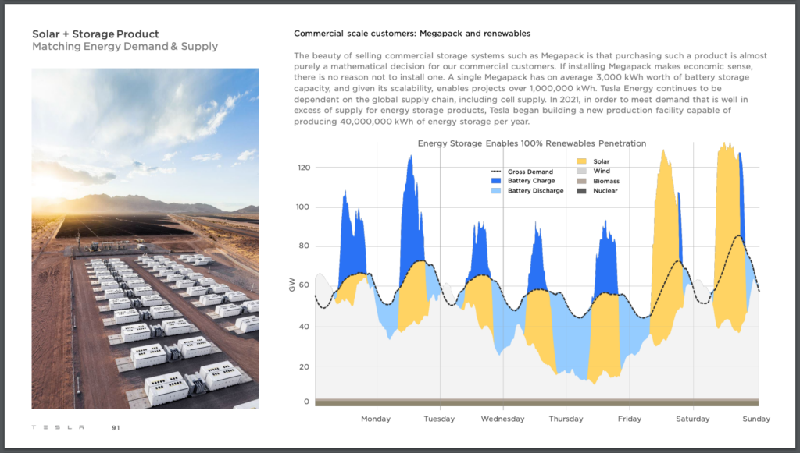Click the chart title 'Energy Storage Enables 100% Renewables Penetration'
The height and width of the screenshot is (453, 800).
pos(532,143)
